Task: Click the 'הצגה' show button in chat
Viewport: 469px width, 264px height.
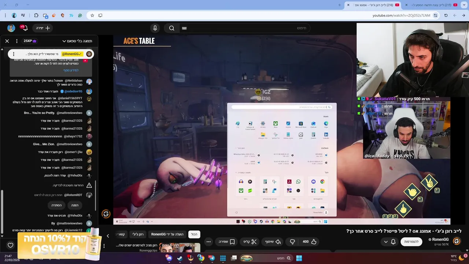Action: [x=75, y=205]
